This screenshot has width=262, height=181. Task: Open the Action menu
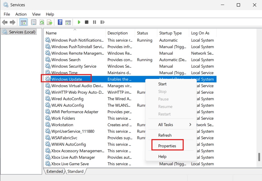[21, 14]
